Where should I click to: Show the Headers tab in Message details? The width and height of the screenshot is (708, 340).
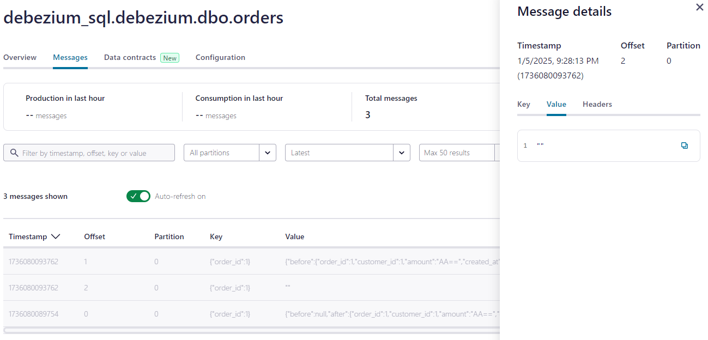597,104
